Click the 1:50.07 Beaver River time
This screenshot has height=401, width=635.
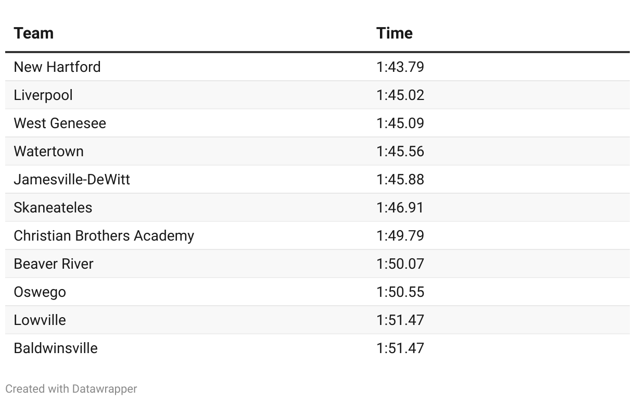[x=400, y=264]
